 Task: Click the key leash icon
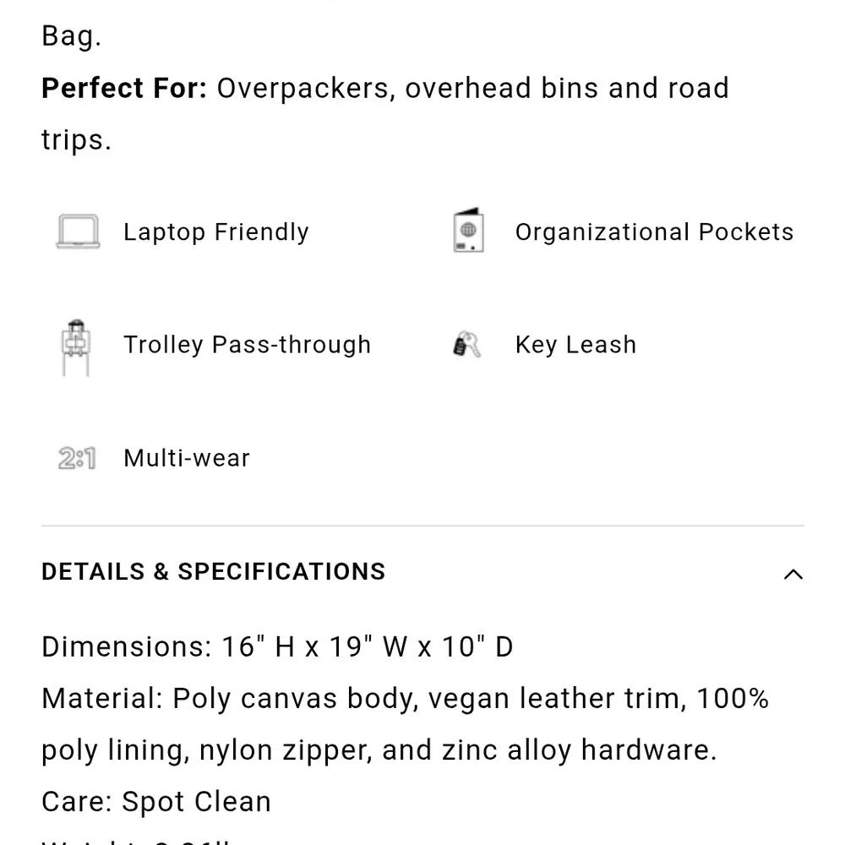point(467,345)
